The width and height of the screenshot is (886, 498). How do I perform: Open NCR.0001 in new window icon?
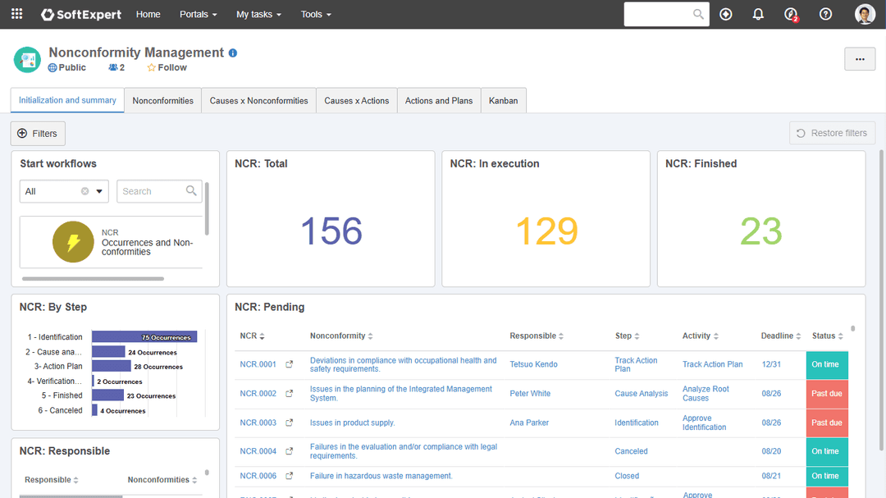tap(289, 364)
